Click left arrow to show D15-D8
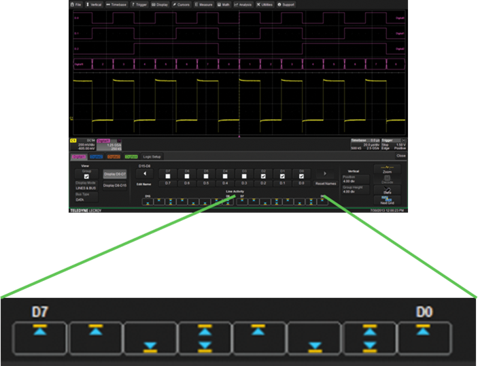 tap(145, 173)
